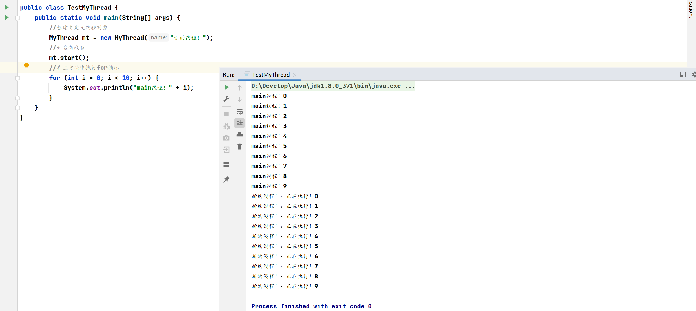Clear console output with the trash icon
Image resolution: width=696 pixels, height=311 pixels.
[x=240, y=147]
